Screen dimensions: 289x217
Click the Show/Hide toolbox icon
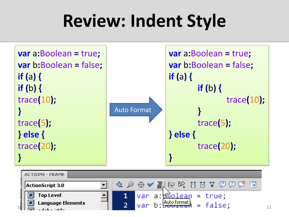tap(253, 185)
